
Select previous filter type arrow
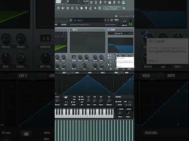[130, 34]
